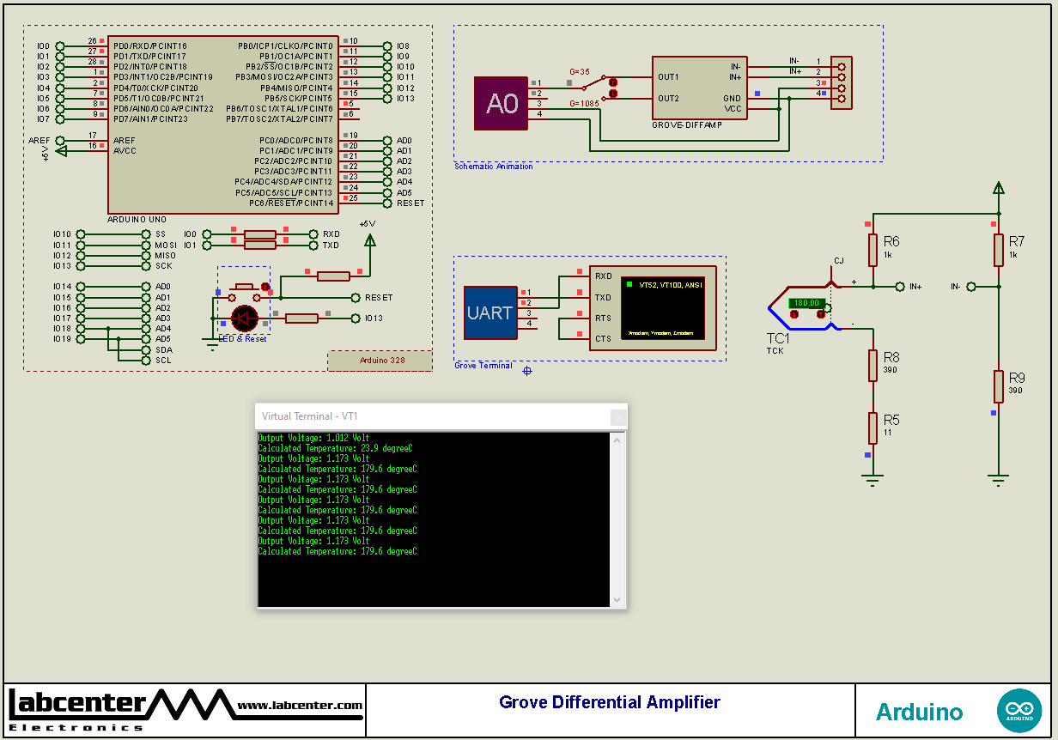Click the Arduino logo in the title block

(x=1019, y=710)
